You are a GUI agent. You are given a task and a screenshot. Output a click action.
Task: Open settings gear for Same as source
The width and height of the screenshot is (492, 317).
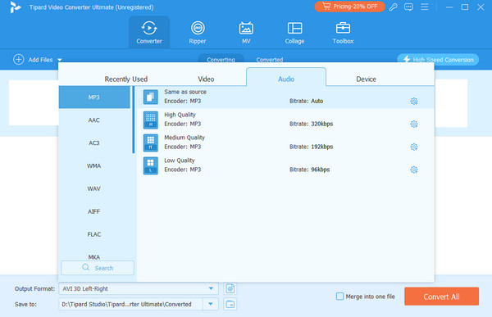[x=414, y=101]
